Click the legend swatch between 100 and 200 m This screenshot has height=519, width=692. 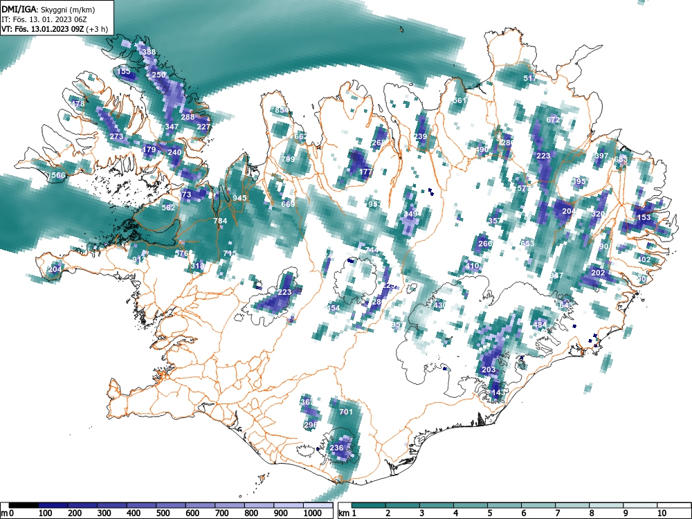(53, 505)
